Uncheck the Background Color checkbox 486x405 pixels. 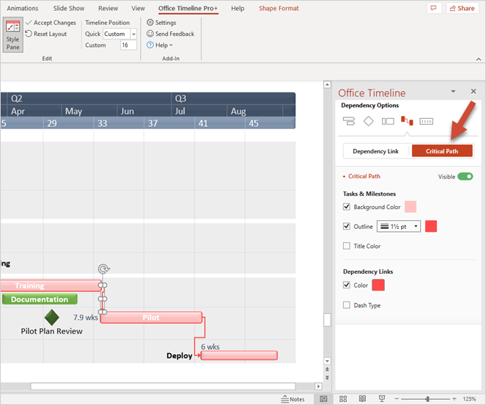point(347,208)
